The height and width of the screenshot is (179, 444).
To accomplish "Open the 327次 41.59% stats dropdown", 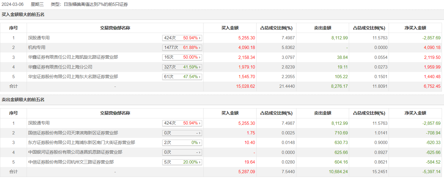I will point(200,67).
